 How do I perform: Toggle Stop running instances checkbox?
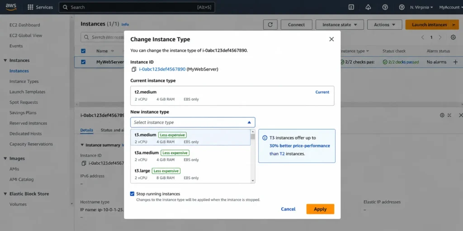coord(132,194)
